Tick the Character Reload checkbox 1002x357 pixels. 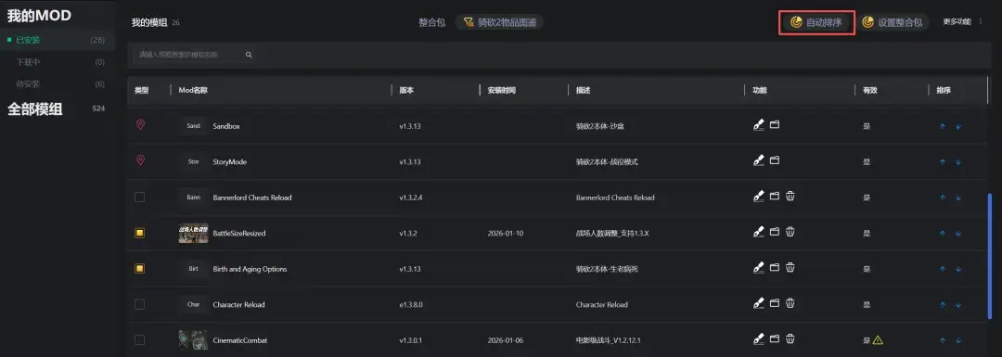click(x=139, y=305)
